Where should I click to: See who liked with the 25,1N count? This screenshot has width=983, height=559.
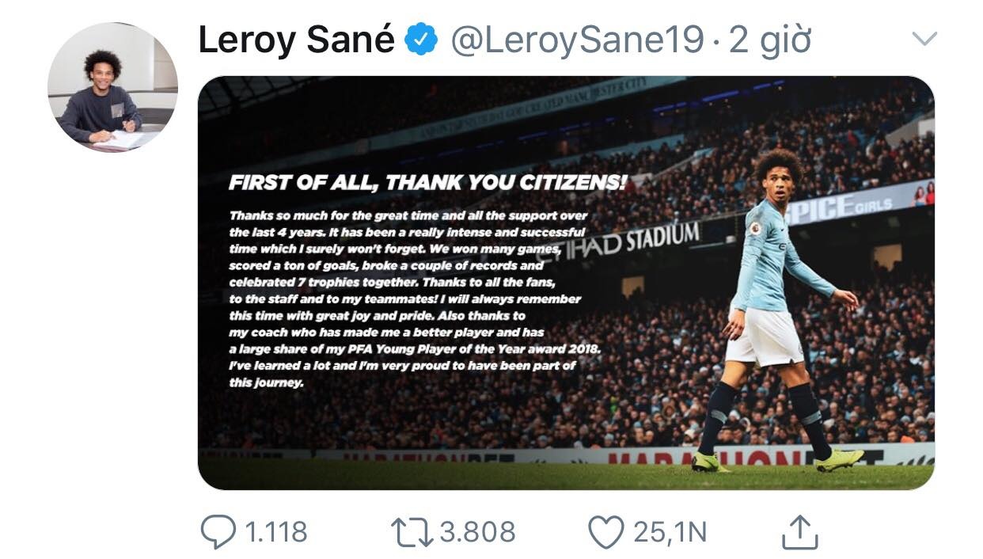click(x=669, y=531)
